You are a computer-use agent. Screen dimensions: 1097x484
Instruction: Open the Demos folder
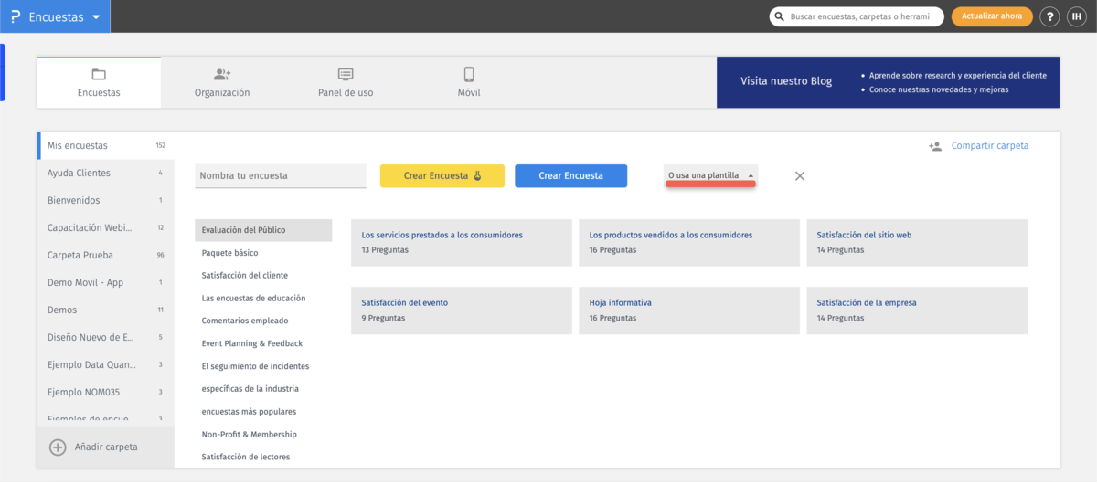pyautogui.click(x=106, y=310)
